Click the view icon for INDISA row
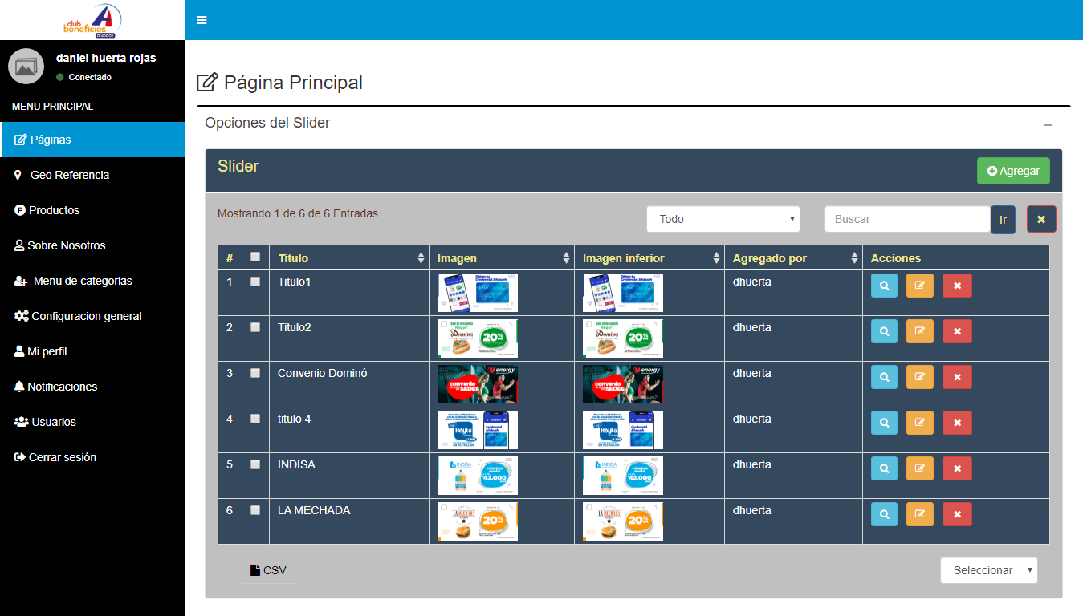 click(884, 468)
